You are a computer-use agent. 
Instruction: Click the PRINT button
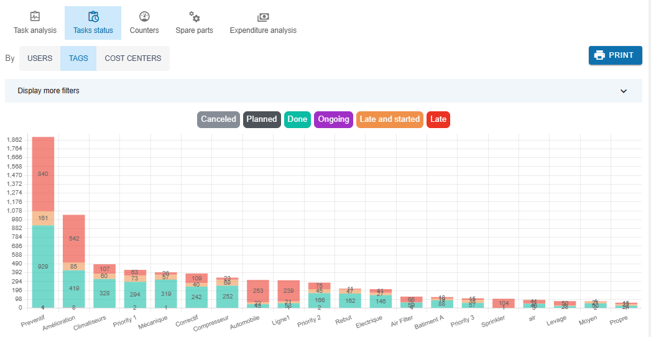616,55
